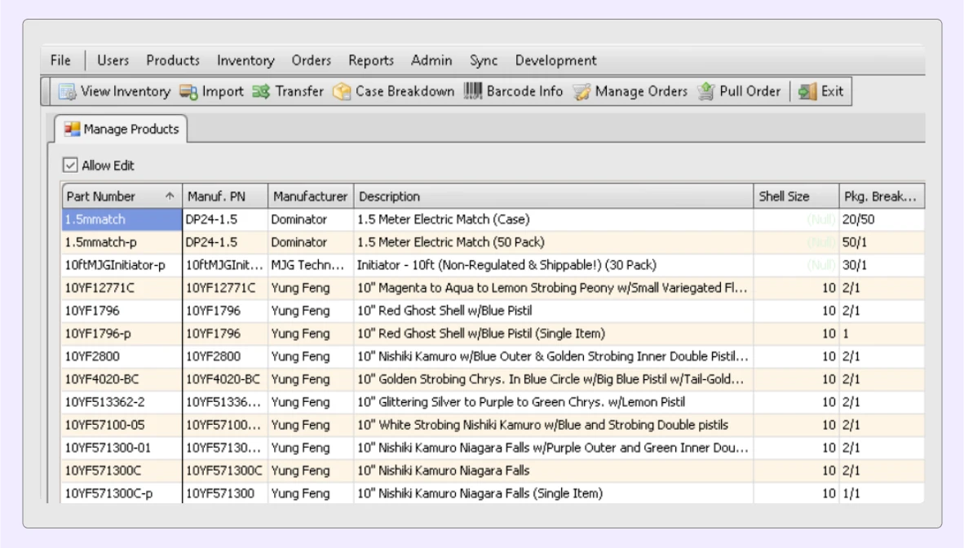
Task: Select the 10YF1796-p product row
Action: tap(98, 334)
